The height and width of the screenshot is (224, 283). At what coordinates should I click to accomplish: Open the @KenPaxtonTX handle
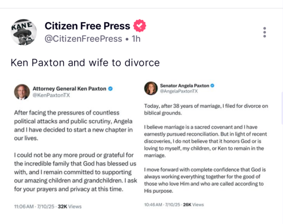52,95
